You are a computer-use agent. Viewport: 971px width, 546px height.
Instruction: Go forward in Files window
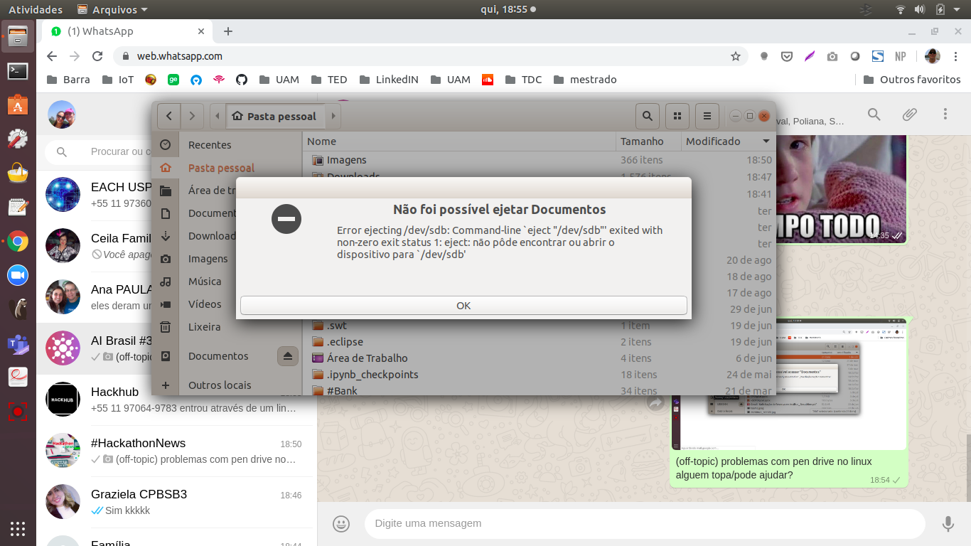pos(192,116)
